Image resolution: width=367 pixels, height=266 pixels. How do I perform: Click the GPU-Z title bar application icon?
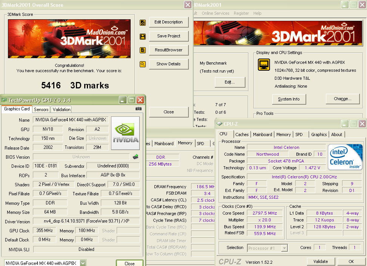[x=4, y=100]
